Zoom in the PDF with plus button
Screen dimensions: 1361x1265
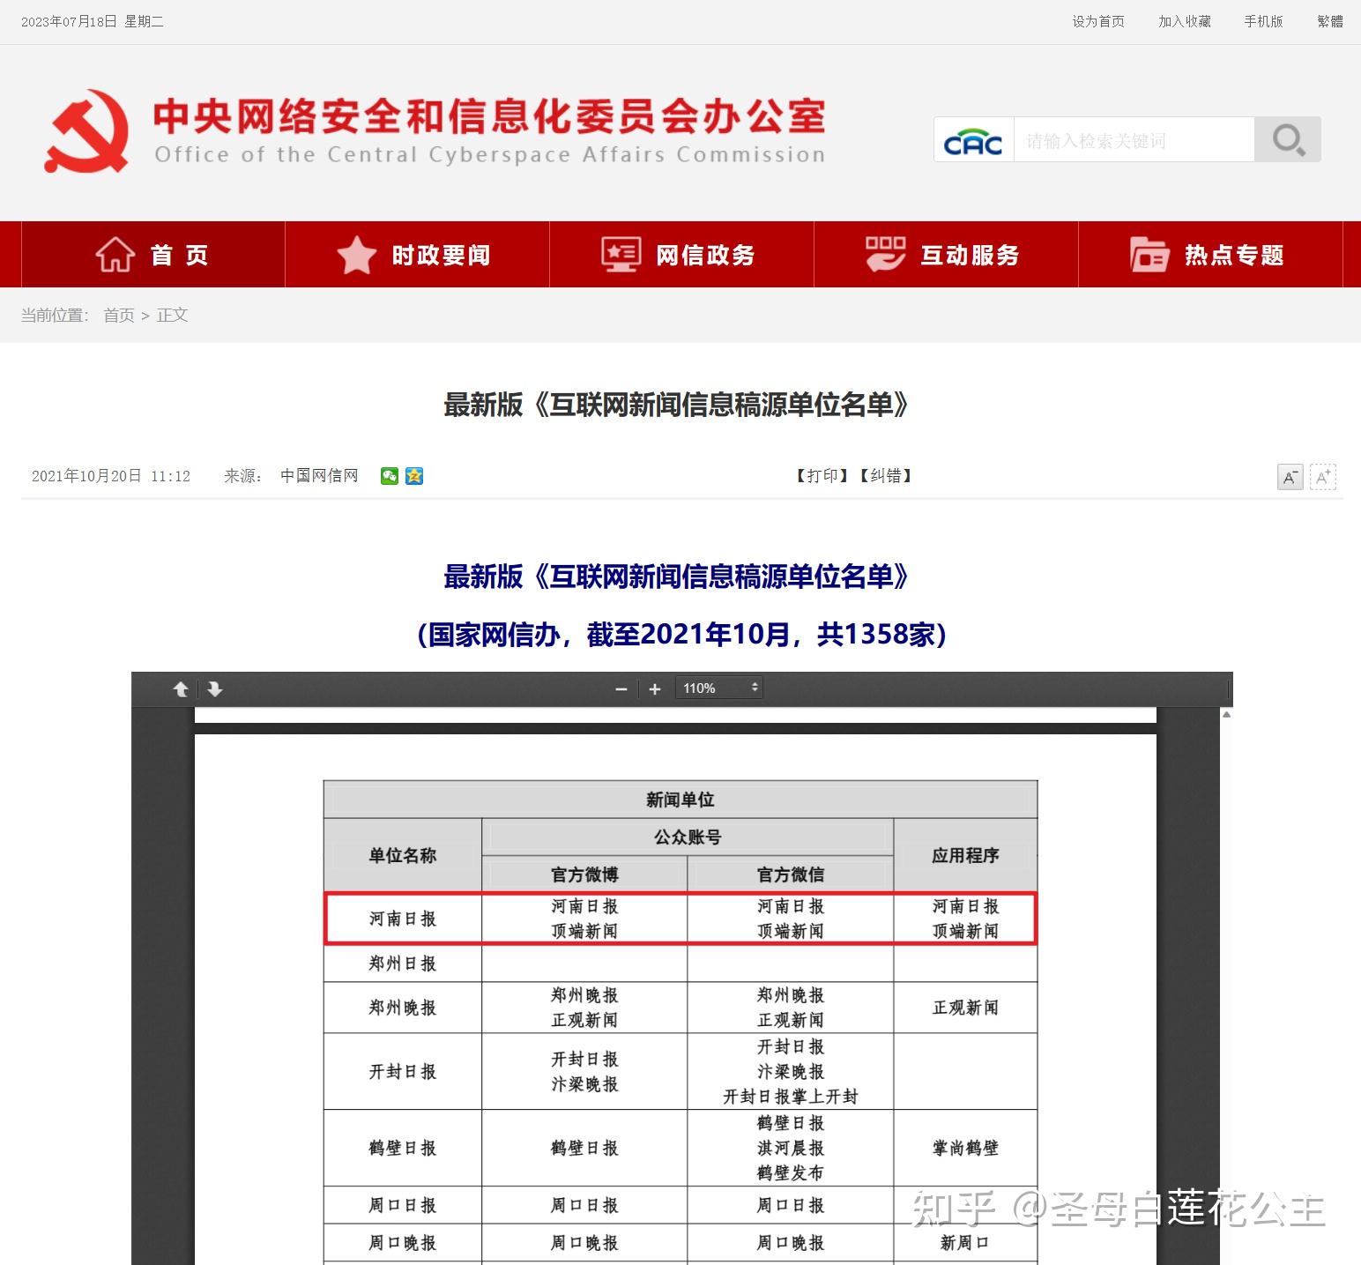[655, 689]
